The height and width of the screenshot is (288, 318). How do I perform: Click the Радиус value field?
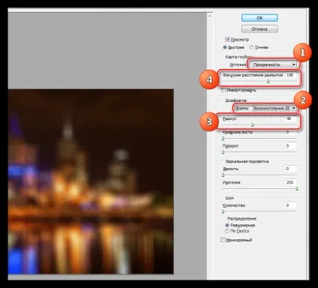291,118
